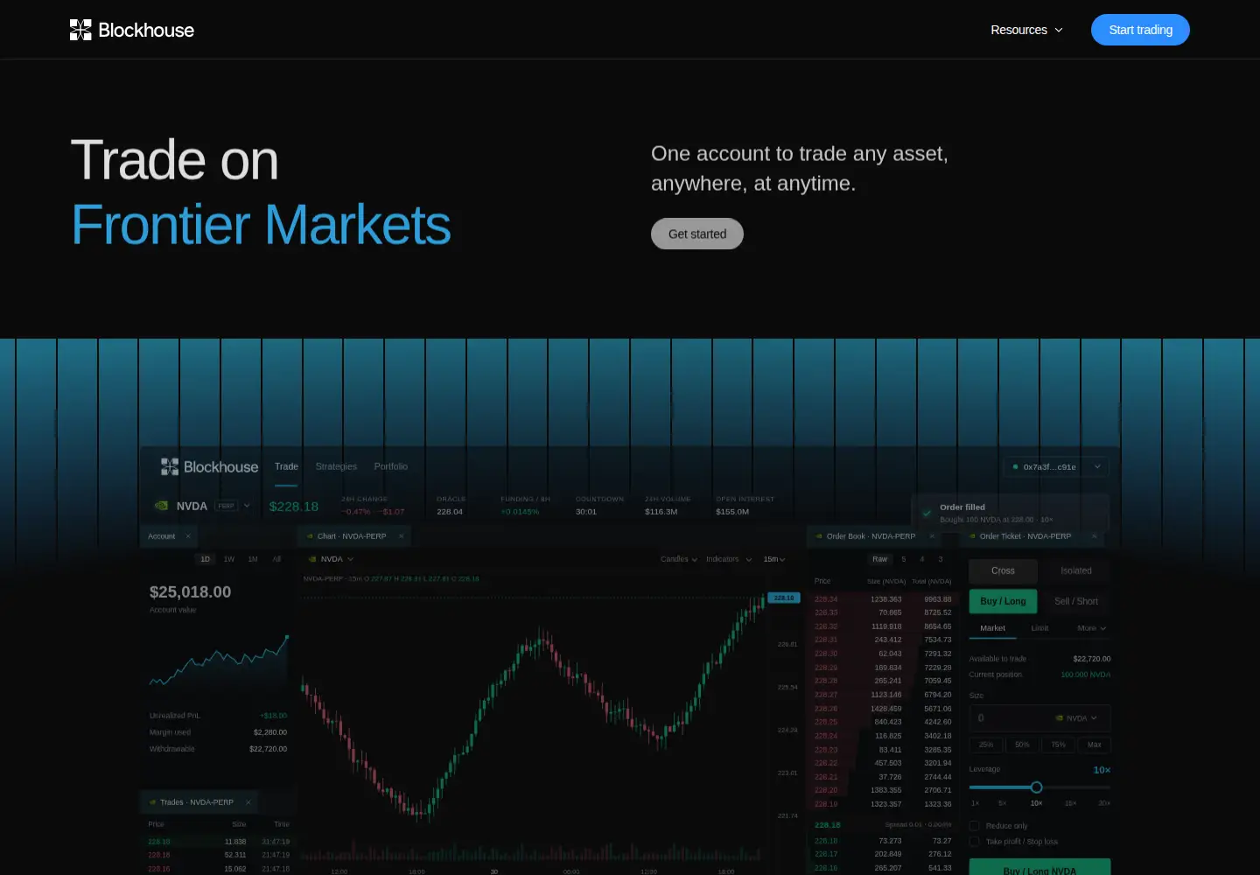1260x875 pixels.
Task: Click the icon on the Order Book tab
Action: (819, 536)
